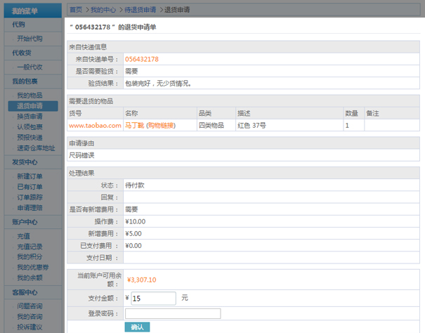Click the 购物链接 shopping link
This screenshot has height=333, width=425.
tap(160, 125)
